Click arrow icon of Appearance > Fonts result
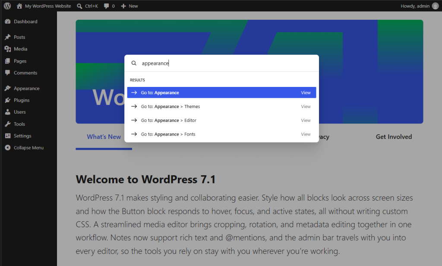 (x=134, y=134)
